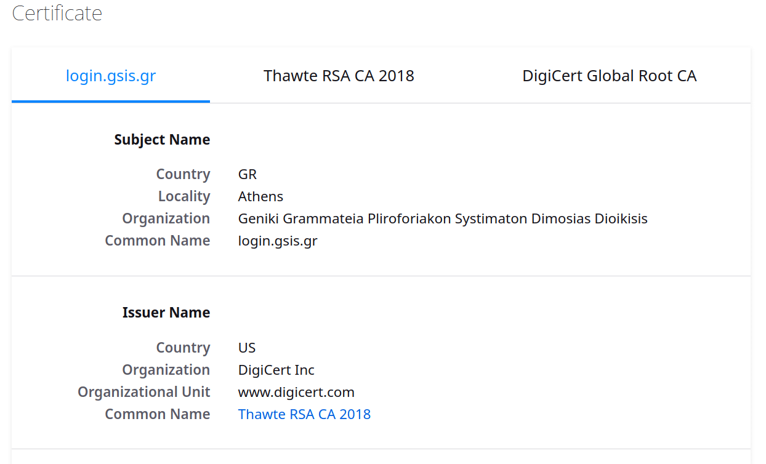Click the Certificate page heading

click(57, 13)
